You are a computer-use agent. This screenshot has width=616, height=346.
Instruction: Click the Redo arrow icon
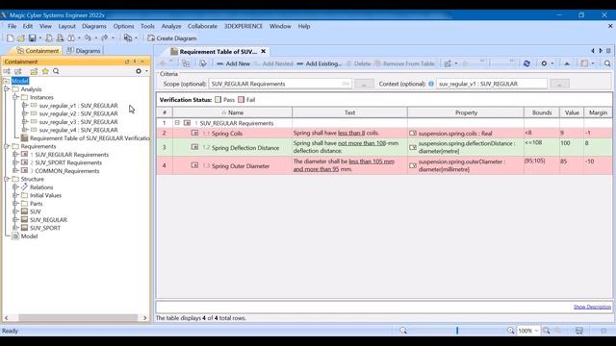point(105,38)
